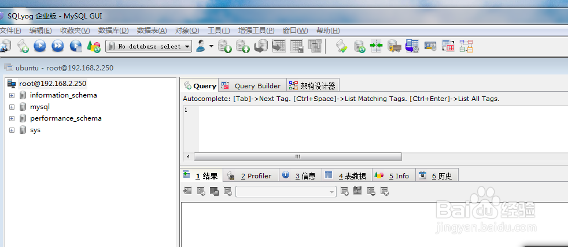
Task: Click the refresh object browser shapes icon
Action: (94, 46)
